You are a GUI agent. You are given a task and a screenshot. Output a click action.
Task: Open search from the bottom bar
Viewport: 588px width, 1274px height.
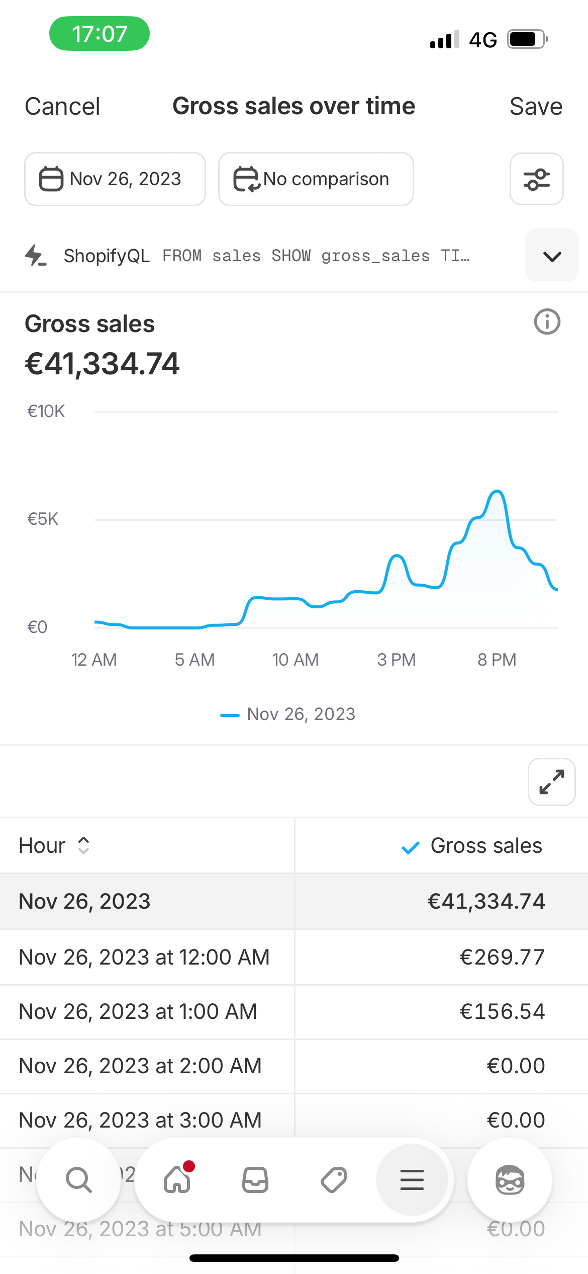click(79, 1180)
